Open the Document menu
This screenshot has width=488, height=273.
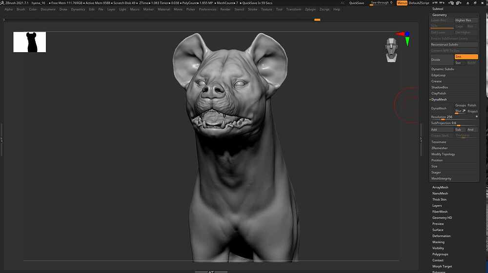(48, 9)
